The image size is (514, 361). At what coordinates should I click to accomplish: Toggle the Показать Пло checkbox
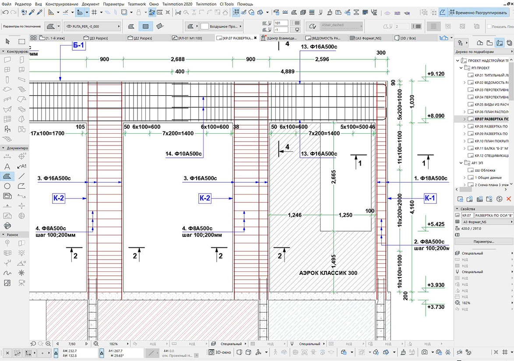click(x=489, y=27)
